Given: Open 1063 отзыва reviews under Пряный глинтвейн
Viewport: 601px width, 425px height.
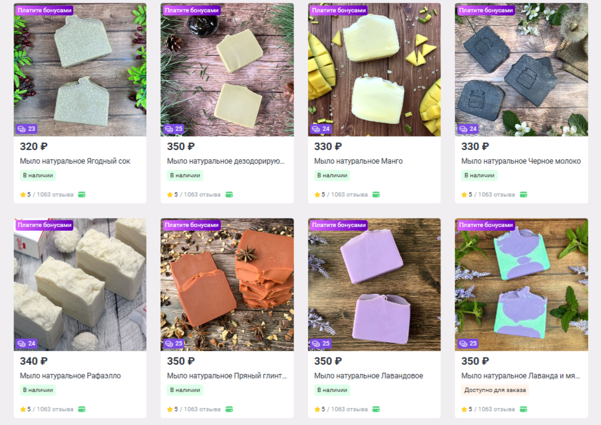Looking at the screenshot, I should [x=202, y=409].
